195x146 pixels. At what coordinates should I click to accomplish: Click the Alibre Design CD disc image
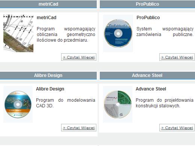(x=18, y=104)
